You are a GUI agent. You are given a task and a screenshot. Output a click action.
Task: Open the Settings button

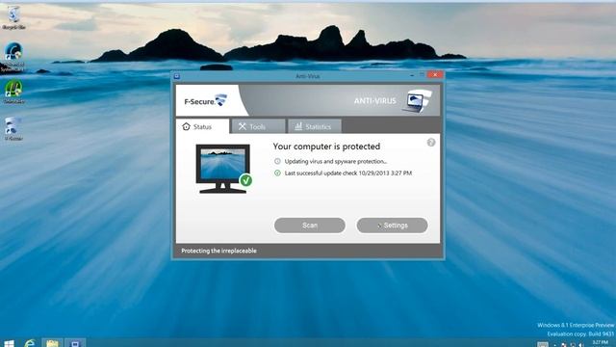coord(392,226)
